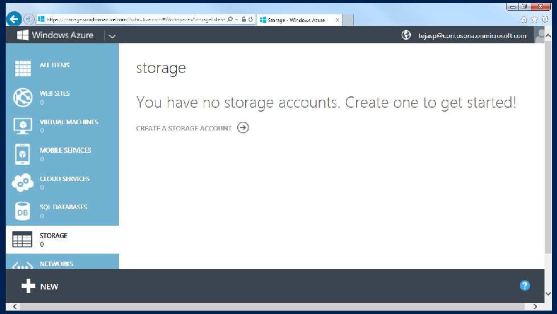Screen dimensions: 557x314
Task: Click the browser Home icon
Action: tap(523, 19)
